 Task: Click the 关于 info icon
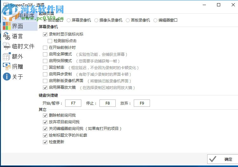point(7,76)
